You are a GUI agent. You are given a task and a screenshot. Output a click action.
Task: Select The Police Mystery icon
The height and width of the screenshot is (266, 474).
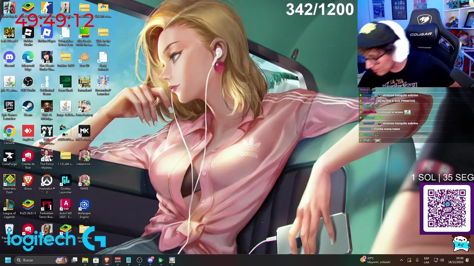pos(47,160)
